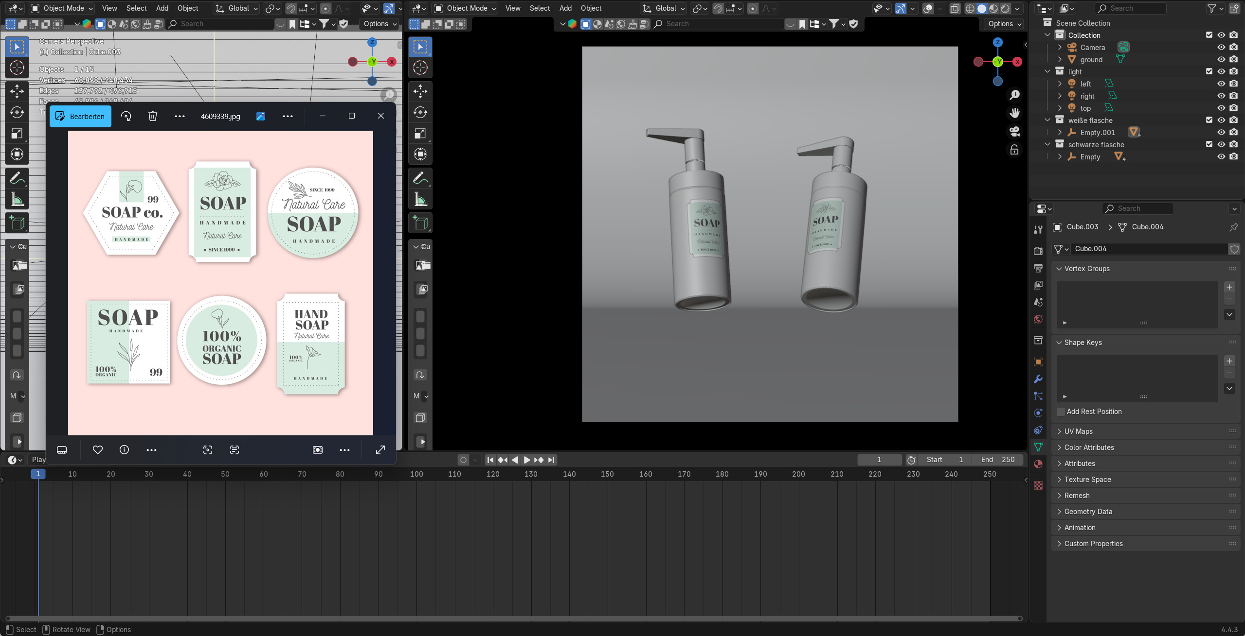Viewport: 1245px width, 636px height.
Task: Open the Modifiers properties tab wrench icon
Action: click(1038, 379)
